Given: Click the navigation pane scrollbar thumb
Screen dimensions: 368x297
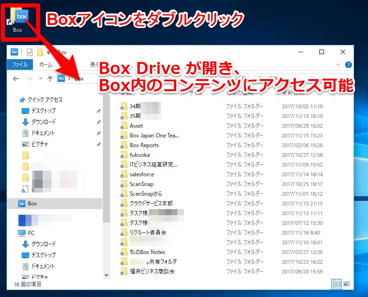Looking at the screenshot, I should coord(106,159).
